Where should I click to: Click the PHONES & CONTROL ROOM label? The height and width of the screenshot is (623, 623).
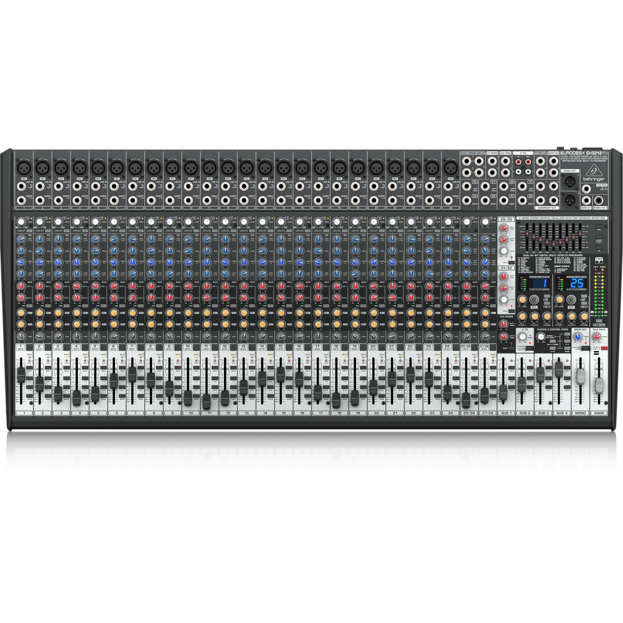click(x=552, y=329)
